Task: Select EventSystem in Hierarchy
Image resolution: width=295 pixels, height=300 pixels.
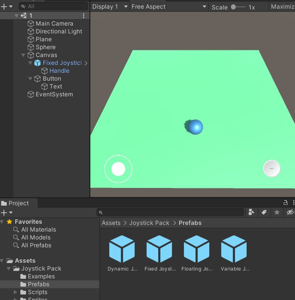Action: coord(54,94)
